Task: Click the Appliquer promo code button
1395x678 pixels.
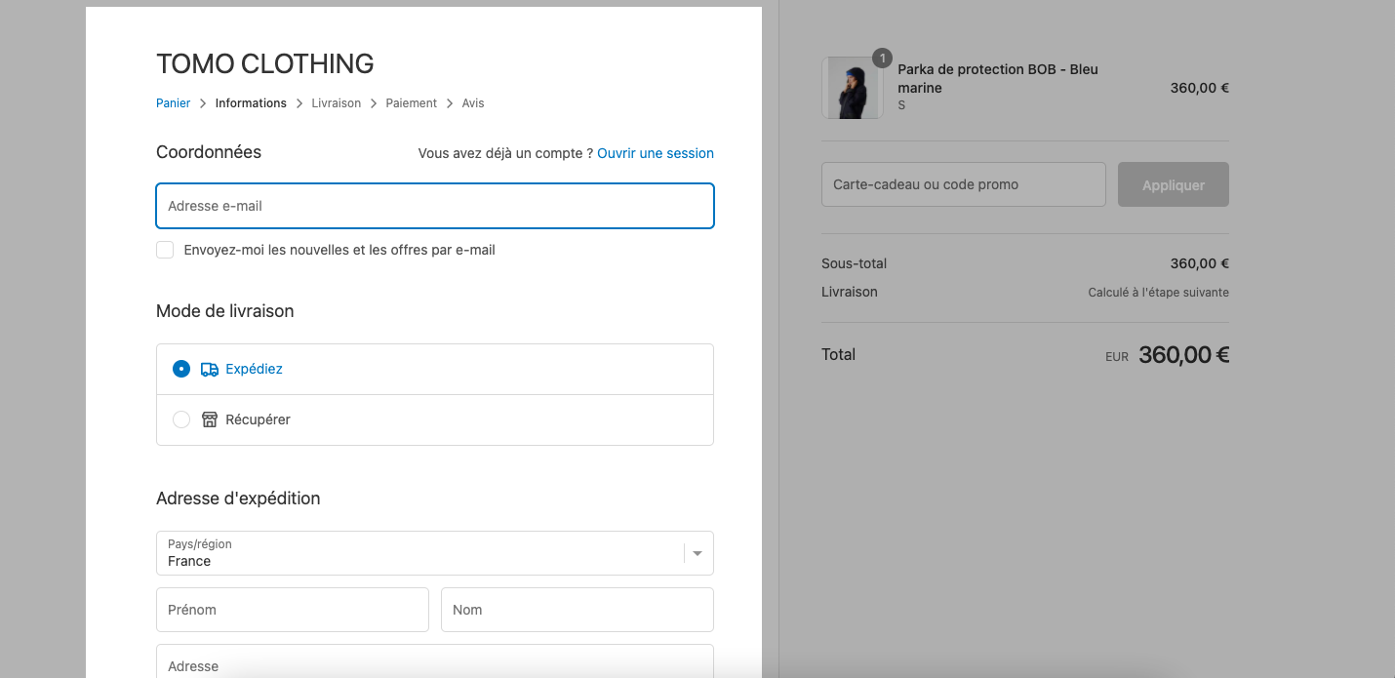Action: (1174, 184)
